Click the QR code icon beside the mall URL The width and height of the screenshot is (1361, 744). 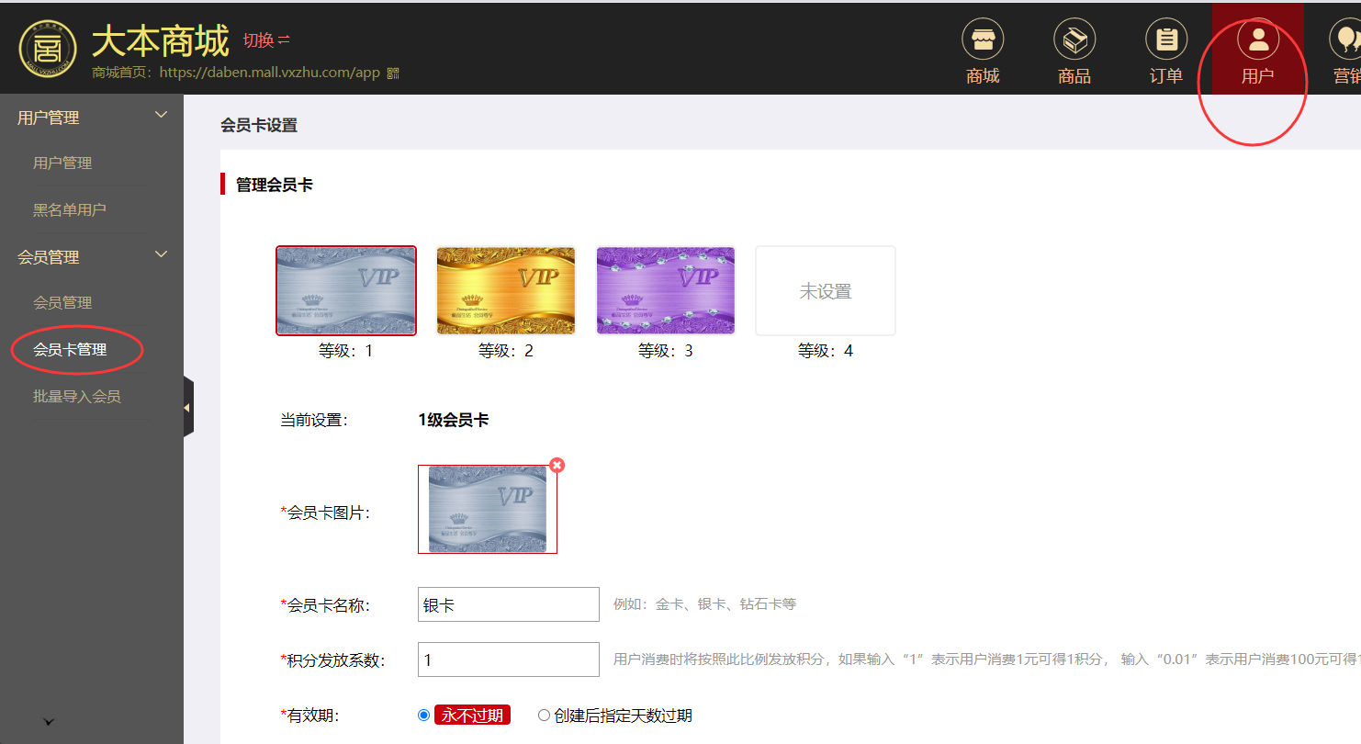393,73
